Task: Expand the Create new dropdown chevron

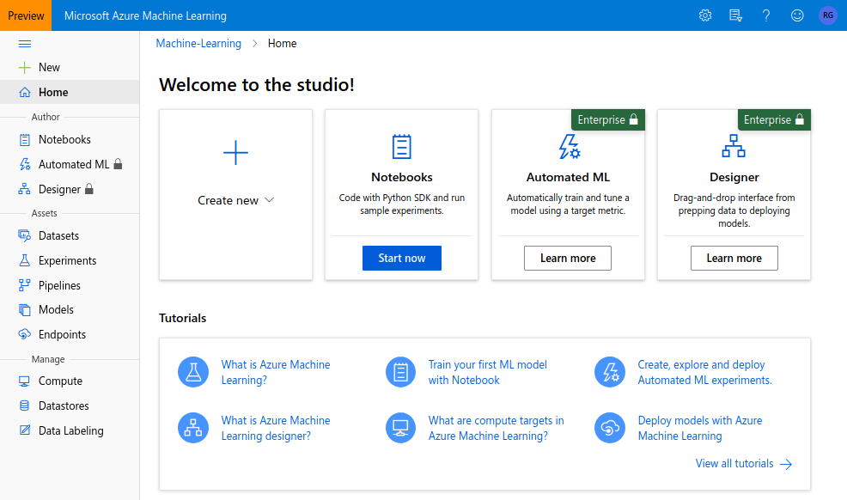Action: 269,200
